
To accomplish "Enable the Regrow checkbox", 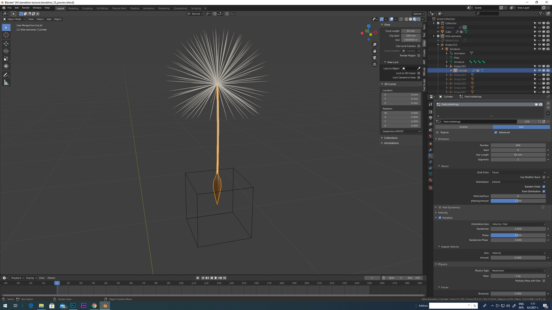I will tap(438, 133).
